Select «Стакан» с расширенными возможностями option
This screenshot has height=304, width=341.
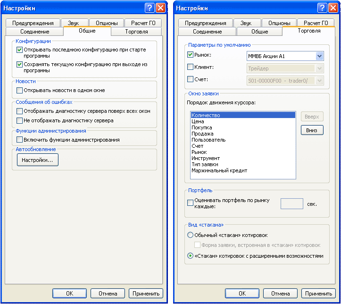tap(190, 256)
